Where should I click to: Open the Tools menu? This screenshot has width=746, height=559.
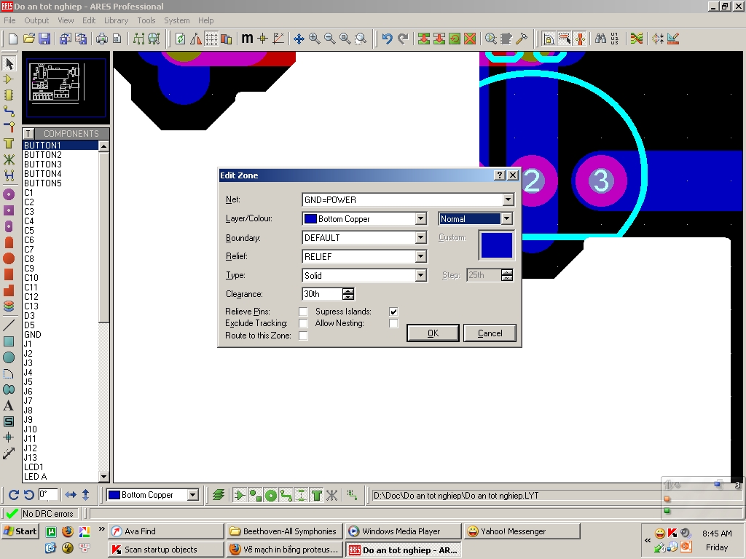coord(146,20)
